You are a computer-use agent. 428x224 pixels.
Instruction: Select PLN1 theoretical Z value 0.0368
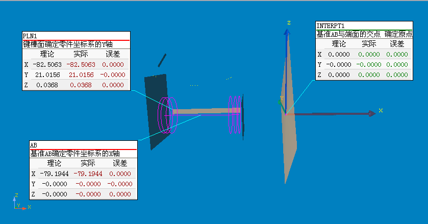point(47,85)
